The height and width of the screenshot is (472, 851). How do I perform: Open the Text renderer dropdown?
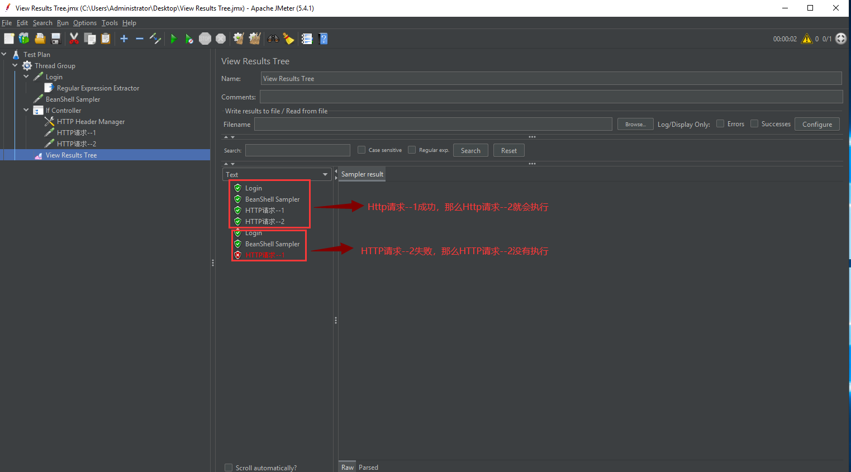[x=277, y=174]
